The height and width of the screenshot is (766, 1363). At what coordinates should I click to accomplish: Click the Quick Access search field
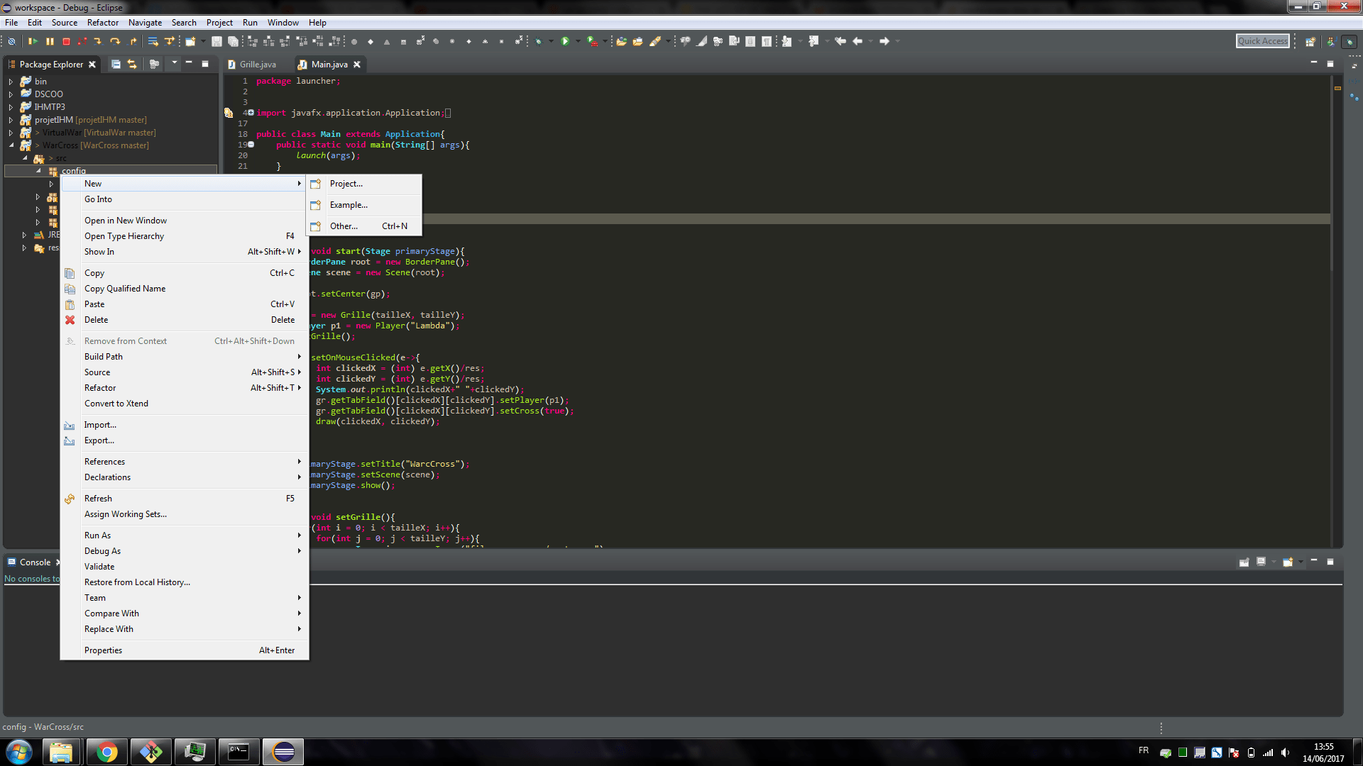click(1262, 41)
